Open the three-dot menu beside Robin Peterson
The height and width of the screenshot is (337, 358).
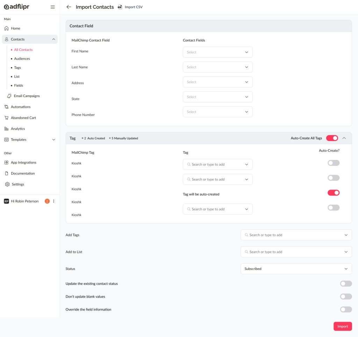click(54, 201)
